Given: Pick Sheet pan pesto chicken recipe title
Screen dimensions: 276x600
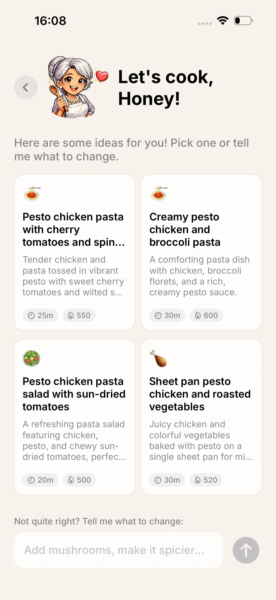Looking at the screenshot, I should (200, 394).
